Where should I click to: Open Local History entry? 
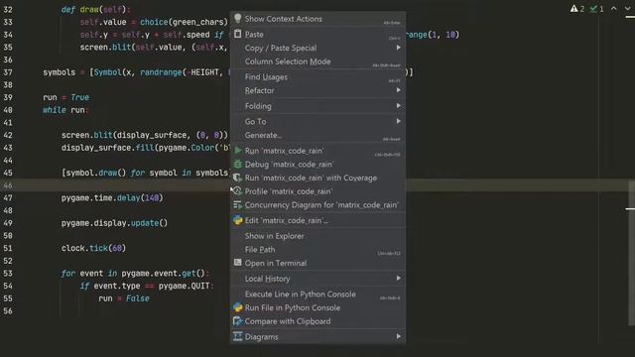317,279
